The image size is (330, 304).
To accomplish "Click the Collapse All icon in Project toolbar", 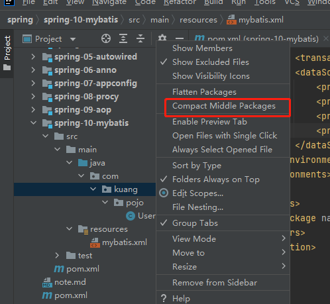I will pos(140,39).
